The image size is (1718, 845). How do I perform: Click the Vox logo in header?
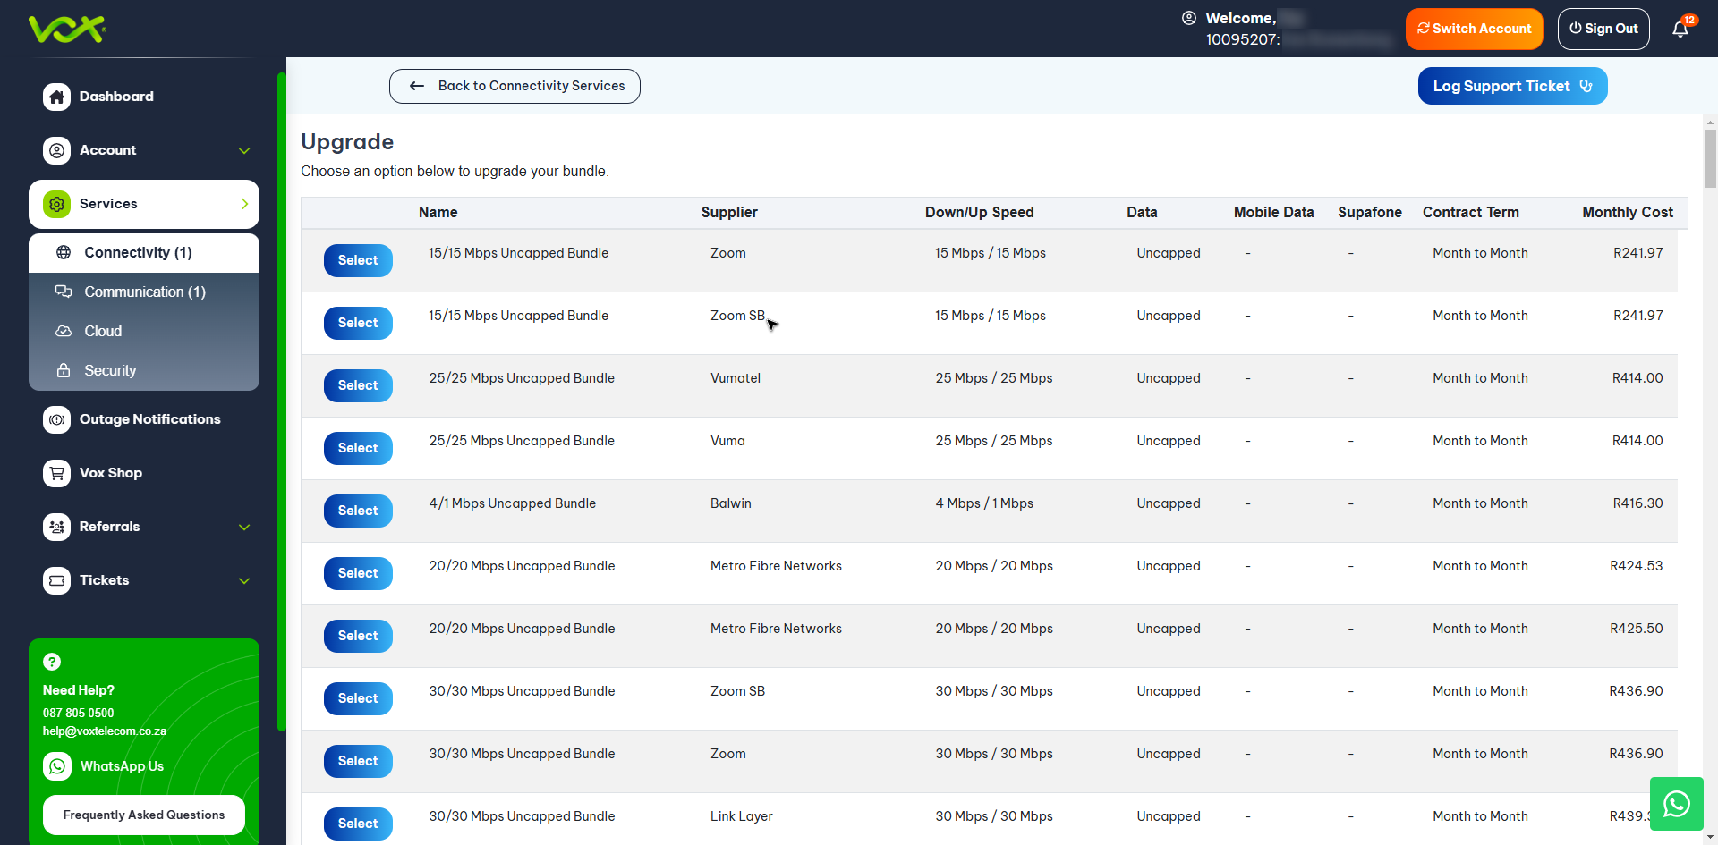[67, 29]
